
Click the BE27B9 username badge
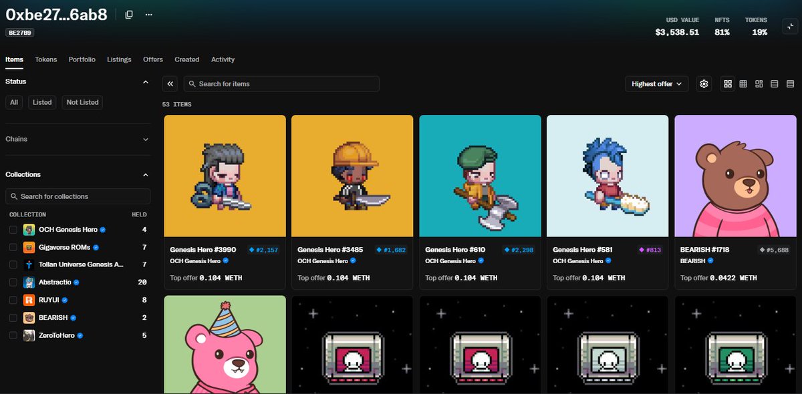(x=20, y=32)
